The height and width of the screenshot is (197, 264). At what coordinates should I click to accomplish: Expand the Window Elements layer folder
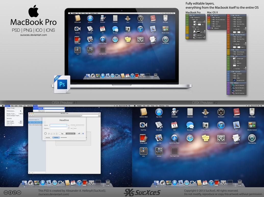point(233,52)
